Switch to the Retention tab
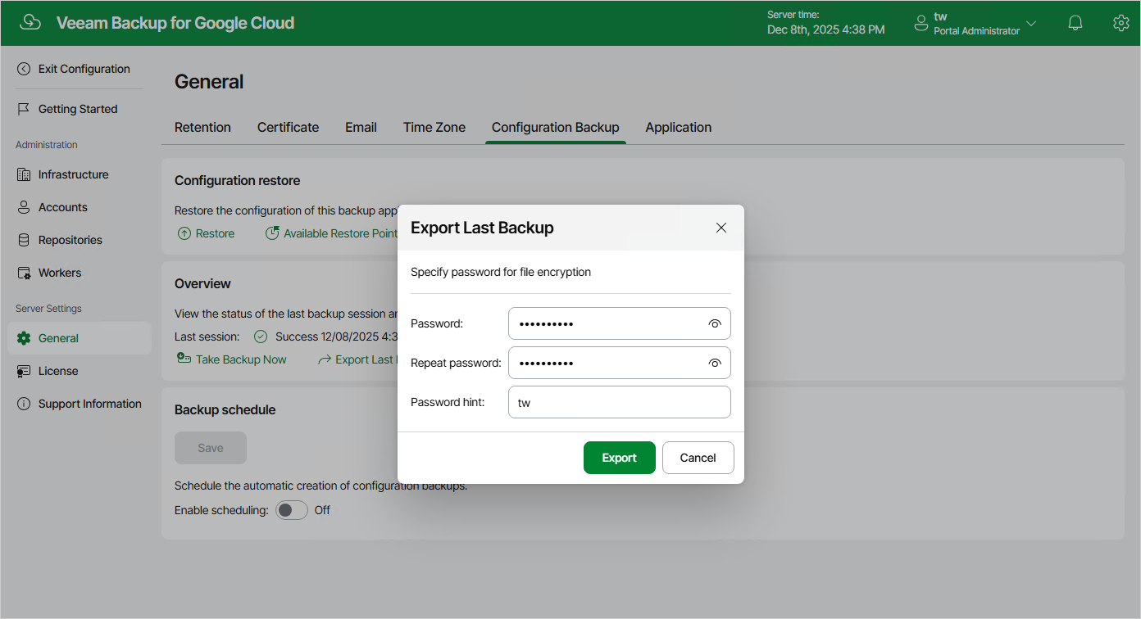Image resolution: width=1141 pixels, height=619 pixels. (202, 127)
